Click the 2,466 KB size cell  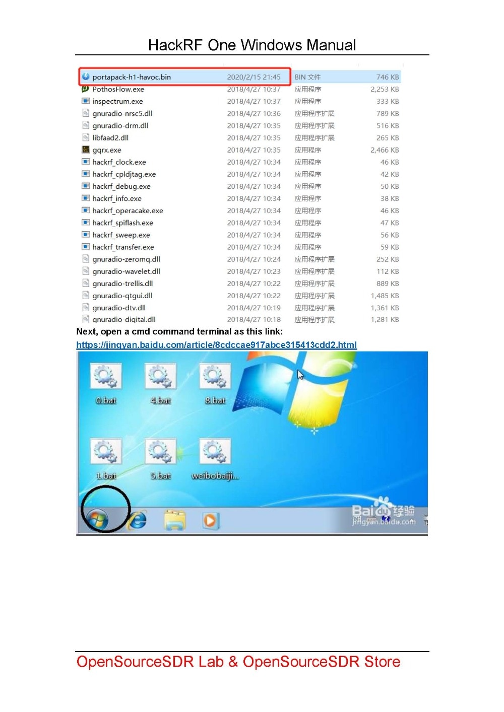(385, 150)
